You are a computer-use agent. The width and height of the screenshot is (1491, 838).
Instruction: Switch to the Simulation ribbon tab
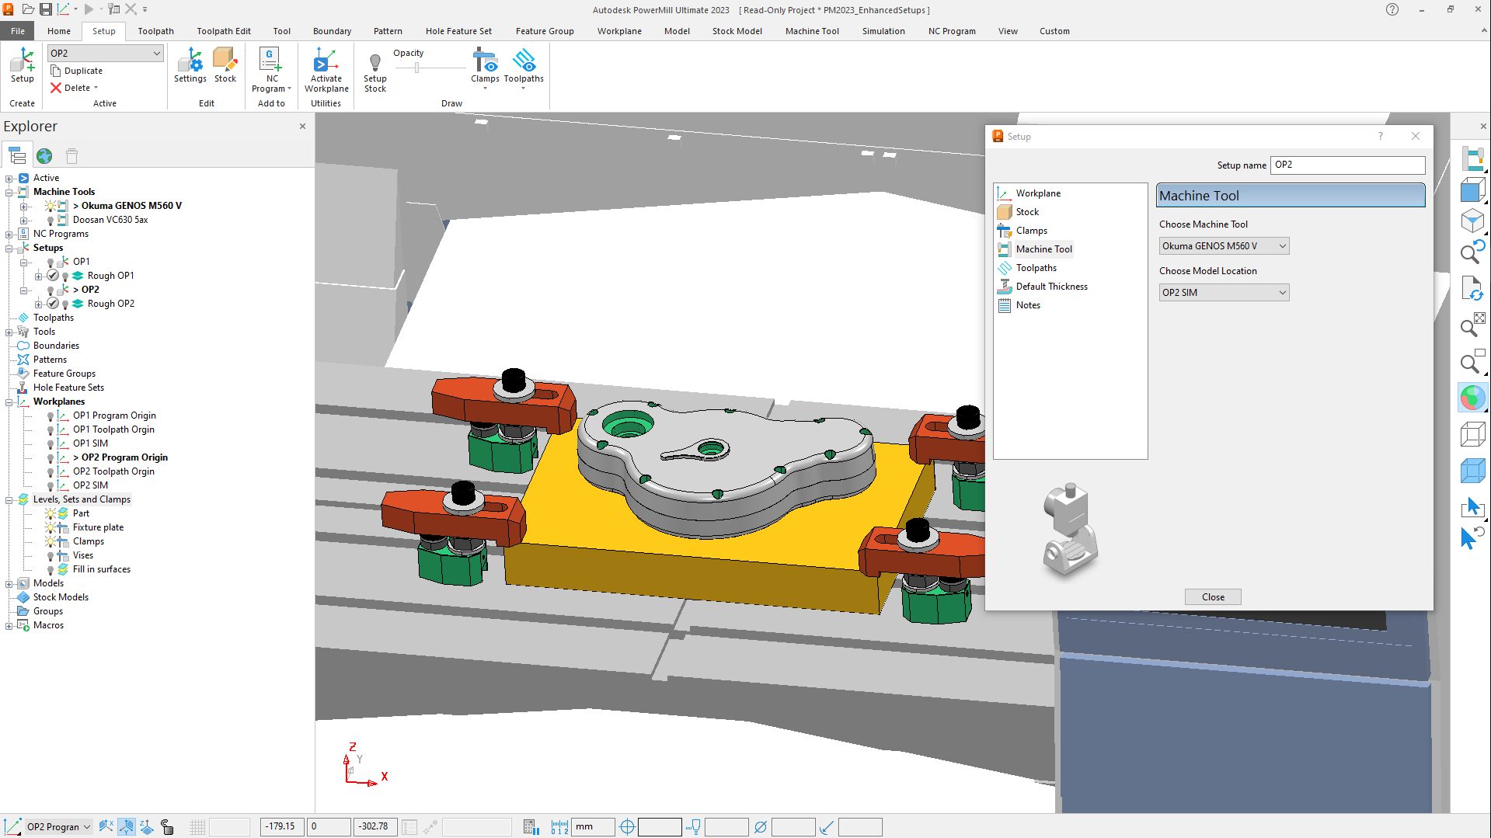(x=883, y=31)
